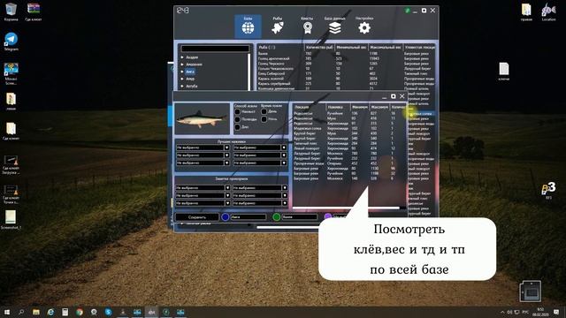Sort detail table by Локация column

(309, 107)
